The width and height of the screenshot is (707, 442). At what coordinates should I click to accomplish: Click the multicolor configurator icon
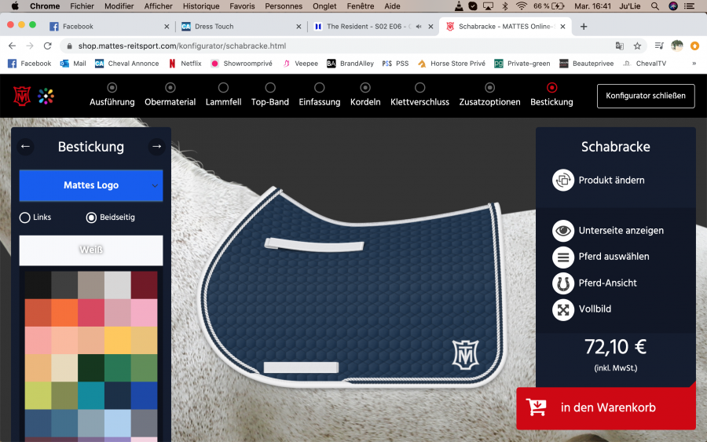(46, 97)
